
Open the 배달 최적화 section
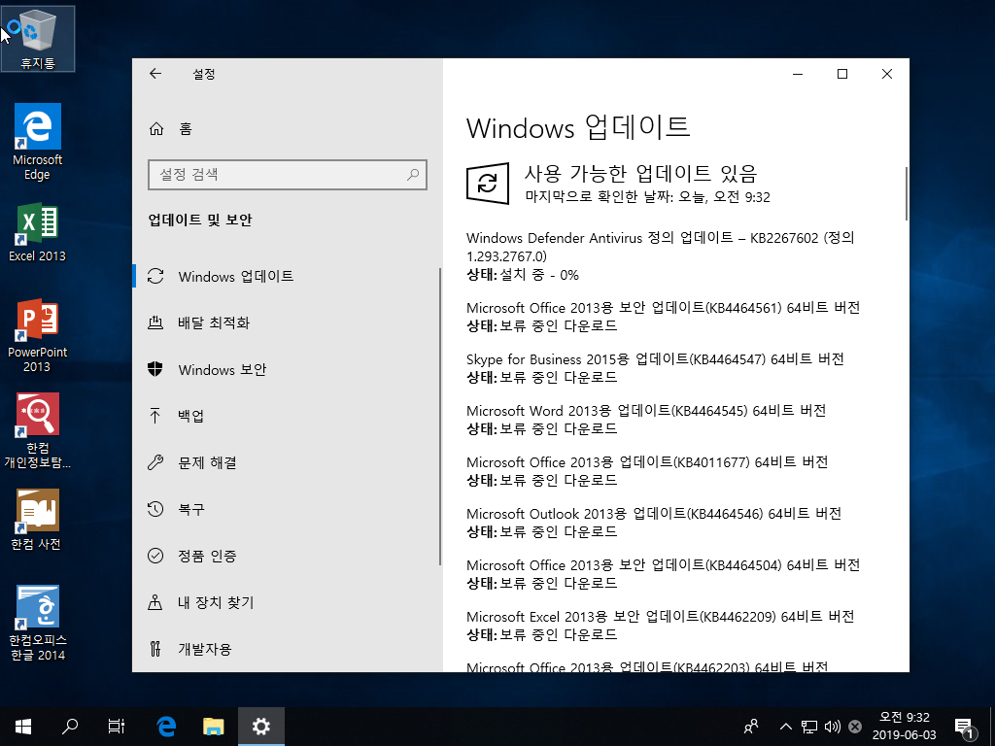click(x=286, y=322)
